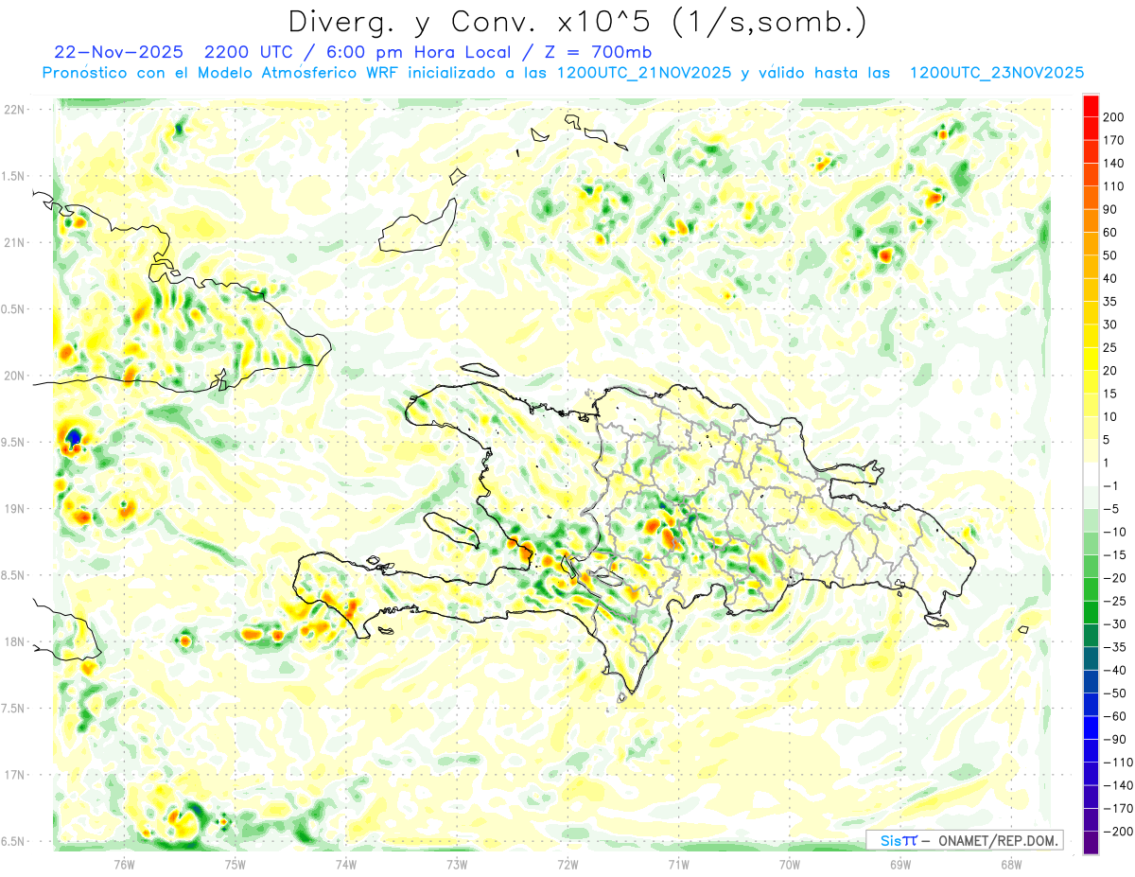This screenshot has width=1135, height=877.
Task: Click the "17N" latitude label
Action: [x=14, y=775]
